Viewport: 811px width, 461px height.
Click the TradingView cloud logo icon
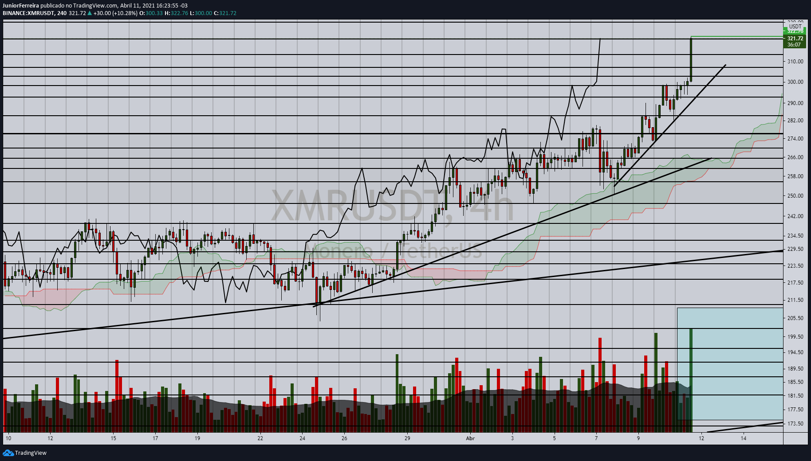8,453
